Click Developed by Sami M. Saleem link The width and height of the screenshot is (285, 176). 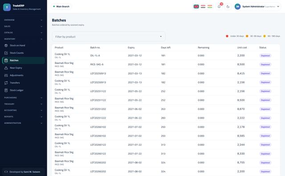coord(24,172)
